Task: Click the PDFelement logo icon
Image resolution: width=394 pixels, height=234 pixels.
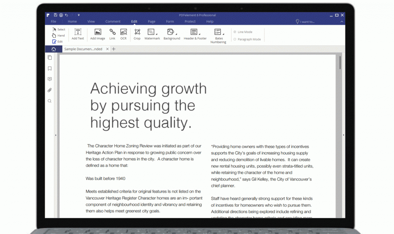Action: 48,15
